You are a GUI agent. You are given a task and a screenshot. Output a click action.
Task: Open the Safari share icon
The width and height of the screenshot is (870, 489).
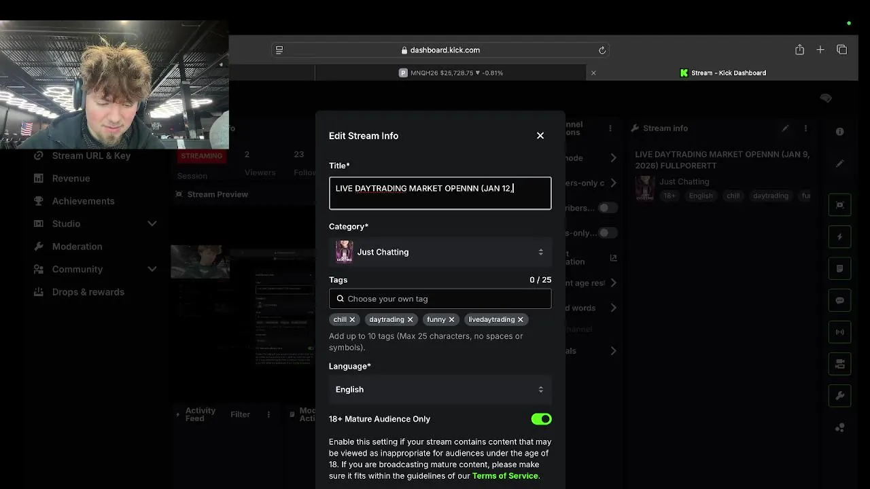[799, 50]
